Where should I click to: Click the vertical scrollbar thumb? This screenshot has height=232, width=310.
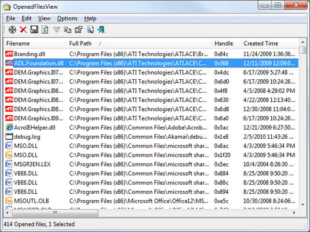pos(302,50)
